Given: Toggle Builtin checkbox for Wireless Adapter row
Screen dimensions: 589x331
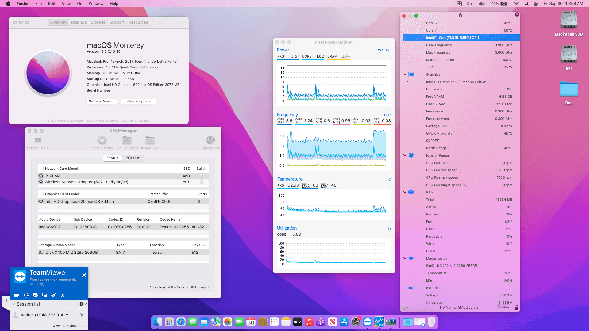Looking at the screenshot, I should click(202, 182).
